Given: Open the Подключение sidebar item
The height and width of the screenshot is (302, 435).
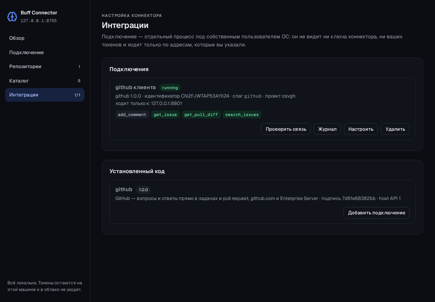Looking at the screenshot, I should click(45, 52).
